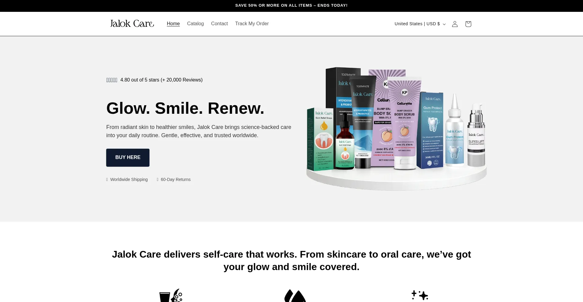The width and height of the screenshot is (583, 302).
Task: Open Track My Order link
Action: pos(252,24)
